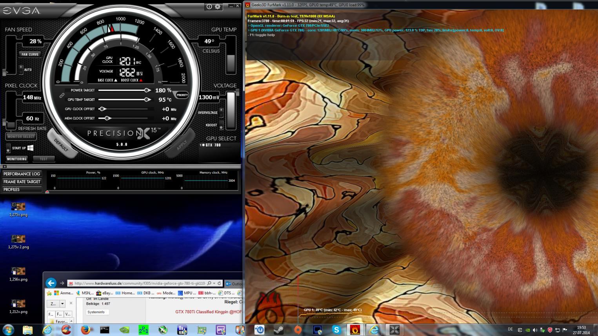
Task: Switch to FurMark in the taskbar
Action: coord(355,330)
